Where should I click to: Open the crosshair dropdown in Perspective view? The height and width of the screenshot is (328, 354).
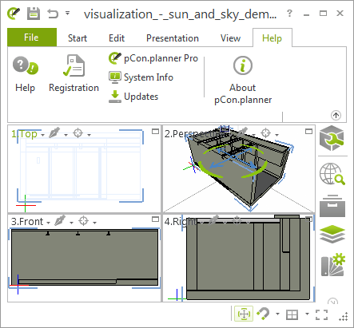(x=276, y=135)
